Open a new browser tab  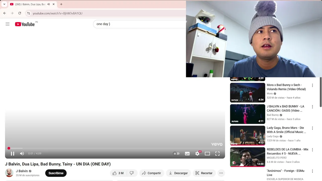[61, 4]
